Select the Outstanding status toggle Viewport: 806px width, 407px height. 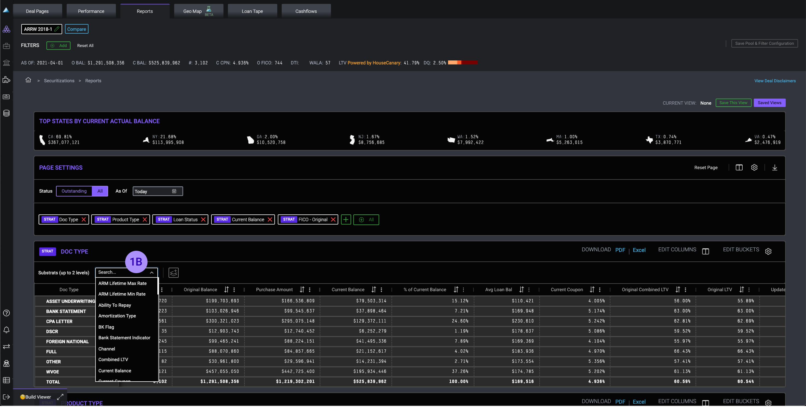(74, 191)
